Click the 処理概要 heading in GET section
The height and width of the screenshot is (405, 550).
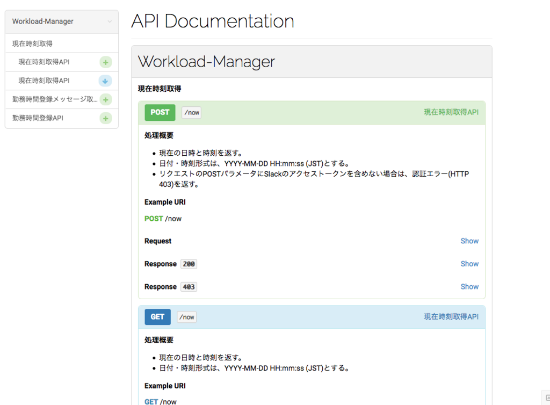[x=159, y=340]
